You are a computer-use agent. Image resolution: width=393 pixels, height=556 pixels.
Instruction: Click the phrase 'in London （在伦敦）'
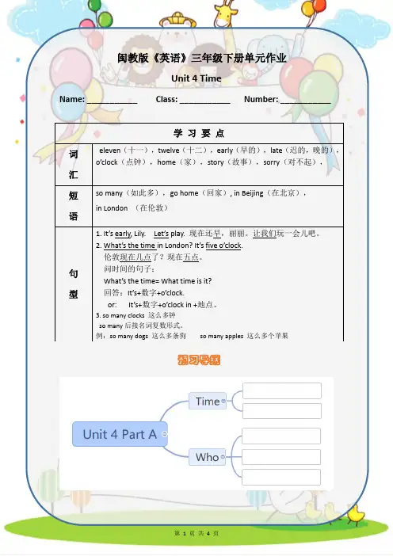[132, 208]
